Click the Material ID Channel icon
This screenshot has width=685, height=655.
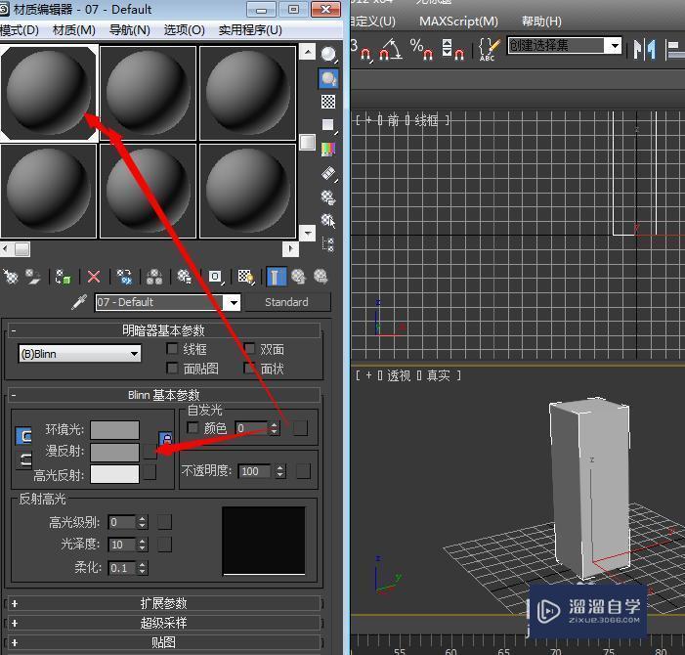click(215, 277)
